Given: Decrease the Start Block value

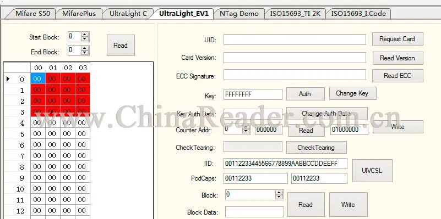Looking at the screenshot, I should point(85,39).
